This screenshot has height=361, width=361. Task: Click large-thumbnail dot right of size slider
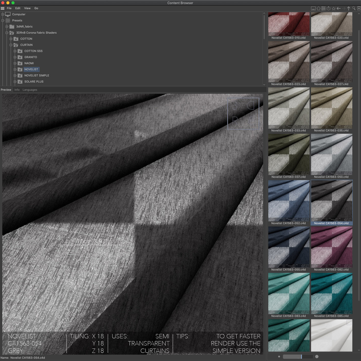click(317, 357)
